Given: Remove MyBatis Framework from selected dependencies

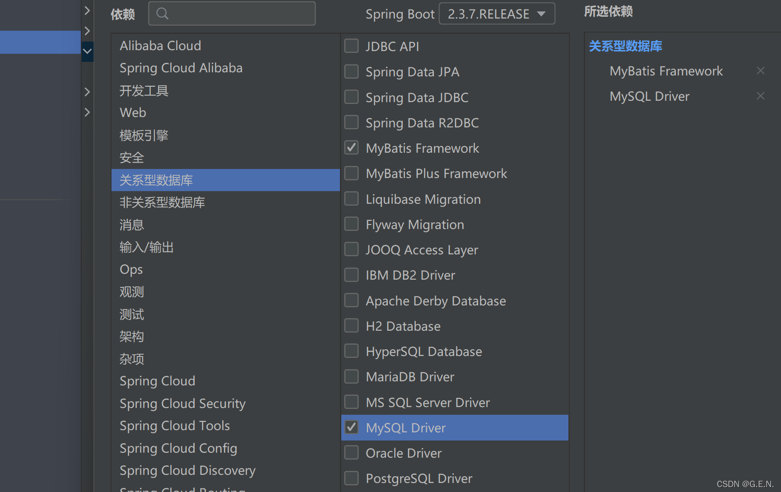Looking at the screenshot, I should point(760,70).
